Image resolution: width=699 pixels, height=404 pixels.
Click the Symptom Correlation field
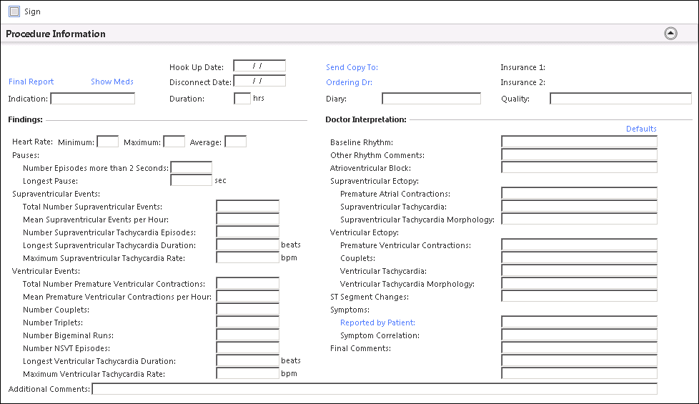tap(579, 335)
